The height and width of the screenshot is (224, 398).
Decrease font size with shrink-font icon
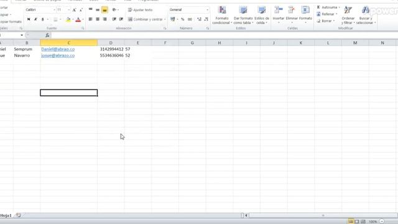point(81,10)
